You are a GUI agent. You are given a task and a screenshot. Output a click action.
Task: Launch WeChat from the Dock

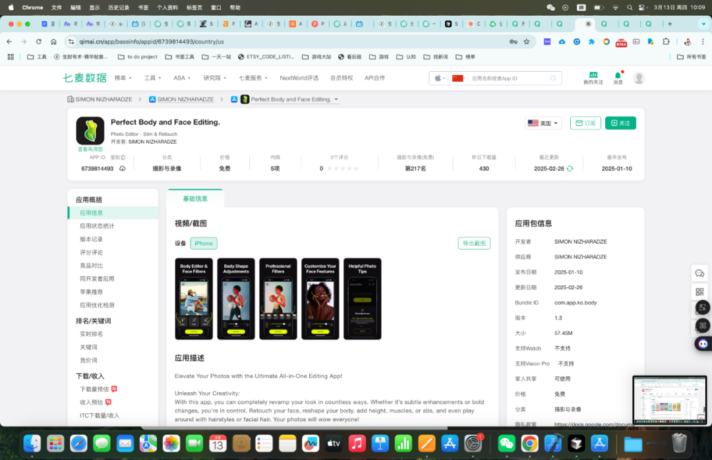[x=506, y=444]
